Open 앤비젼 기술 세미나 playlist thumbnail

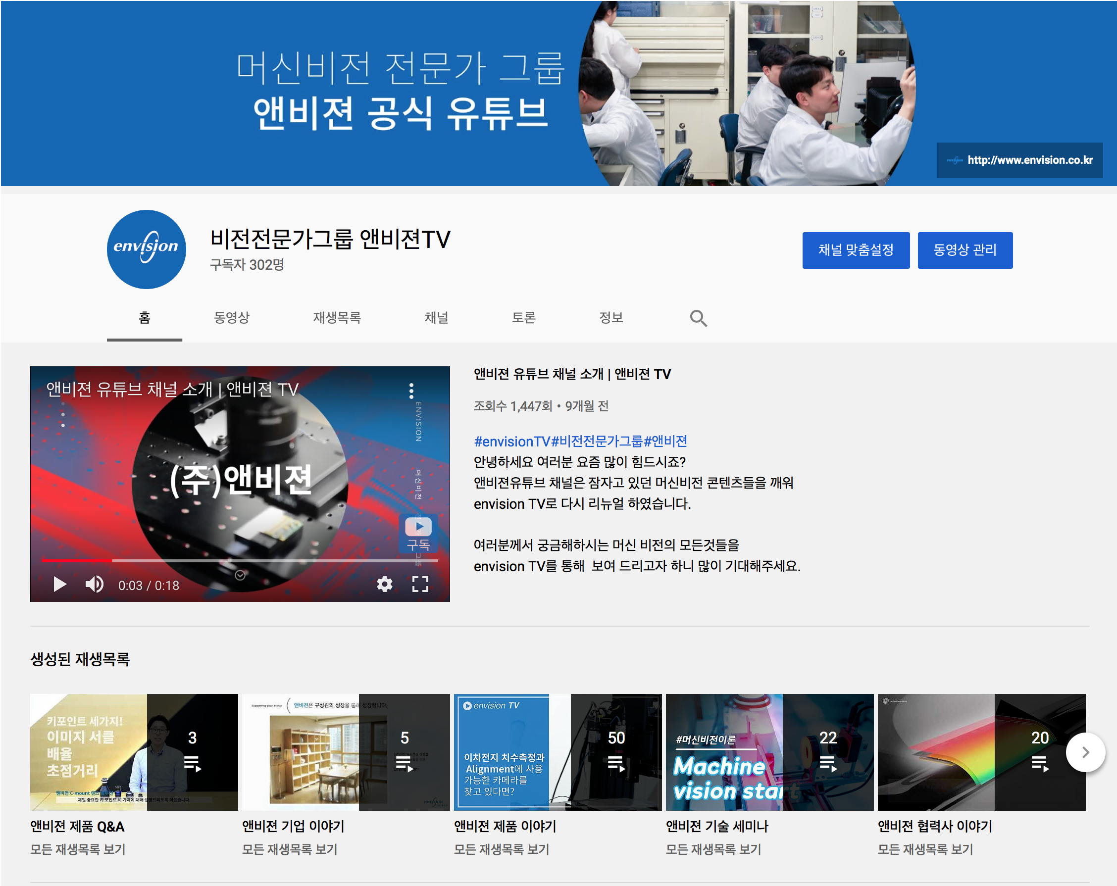770,752
